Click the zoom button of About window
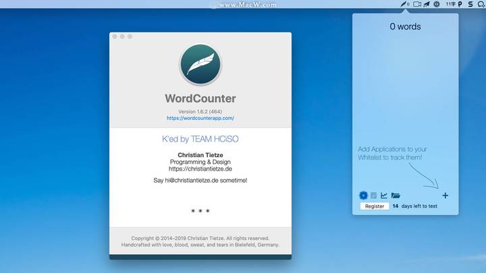Screen dimensions: 486x273 pos(130,36)
